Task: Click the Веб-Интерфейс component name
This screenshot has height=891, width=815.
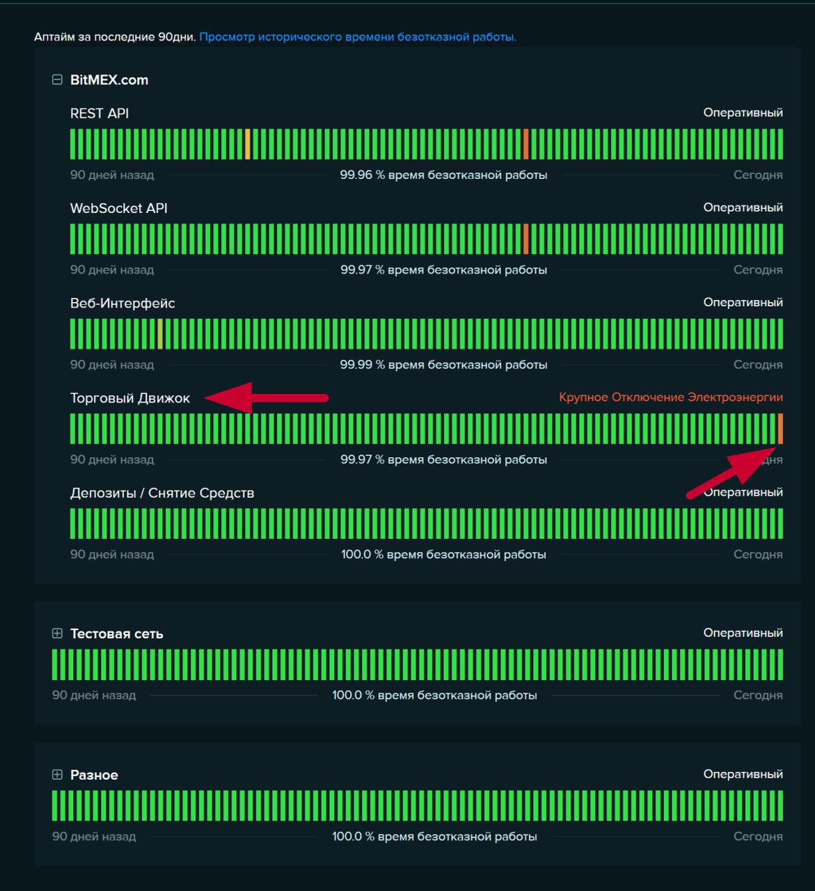Action: [x=122, y=303]
